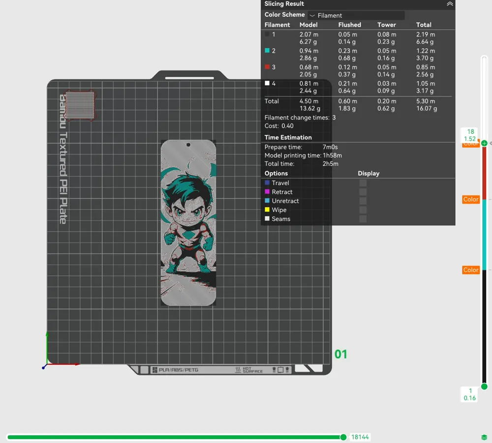Click the black segment of the layer slider
Screen dimensions: 492x443
point(484,326)
